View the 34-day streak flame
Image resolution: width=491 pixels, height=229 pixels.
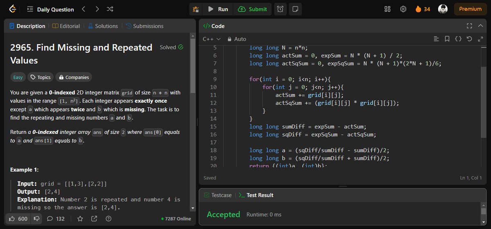423,9
